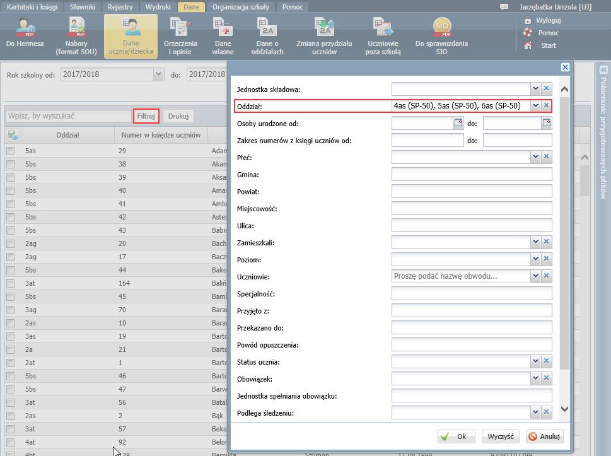Click the Wpisz, by wyszukać search box
The height and width of the screenshot is (456, 611).
(x=69, y=116)
